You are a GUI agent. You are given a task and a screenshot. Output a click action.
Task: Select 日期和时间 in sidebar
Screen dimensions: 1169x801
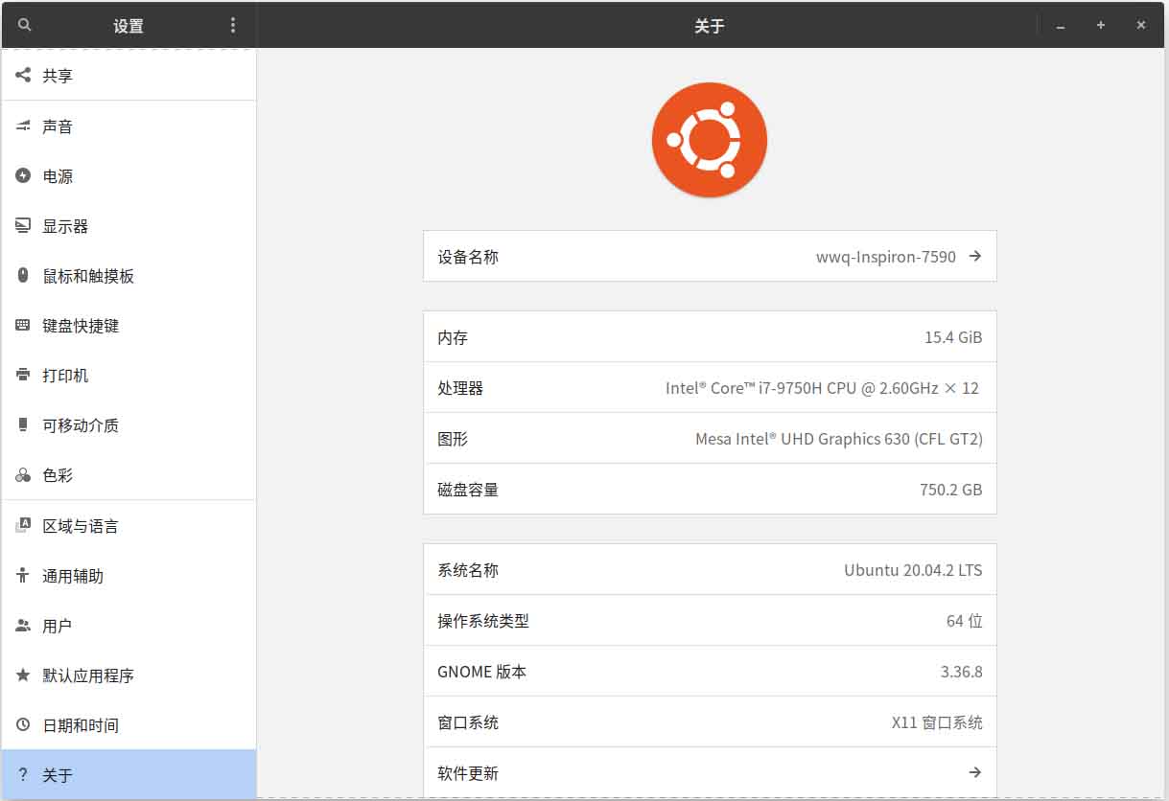pyautogui.click(x=81, y=725)
